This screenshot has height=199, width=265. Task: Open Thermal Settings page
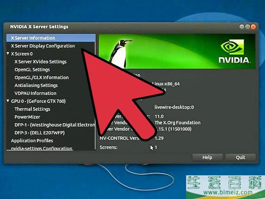(x=32, y=109)
